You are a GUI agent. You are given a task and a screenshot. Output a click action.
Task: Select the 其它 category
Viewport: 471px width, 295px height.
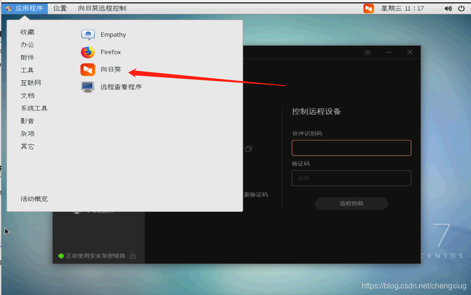click(x=27, y=147)
